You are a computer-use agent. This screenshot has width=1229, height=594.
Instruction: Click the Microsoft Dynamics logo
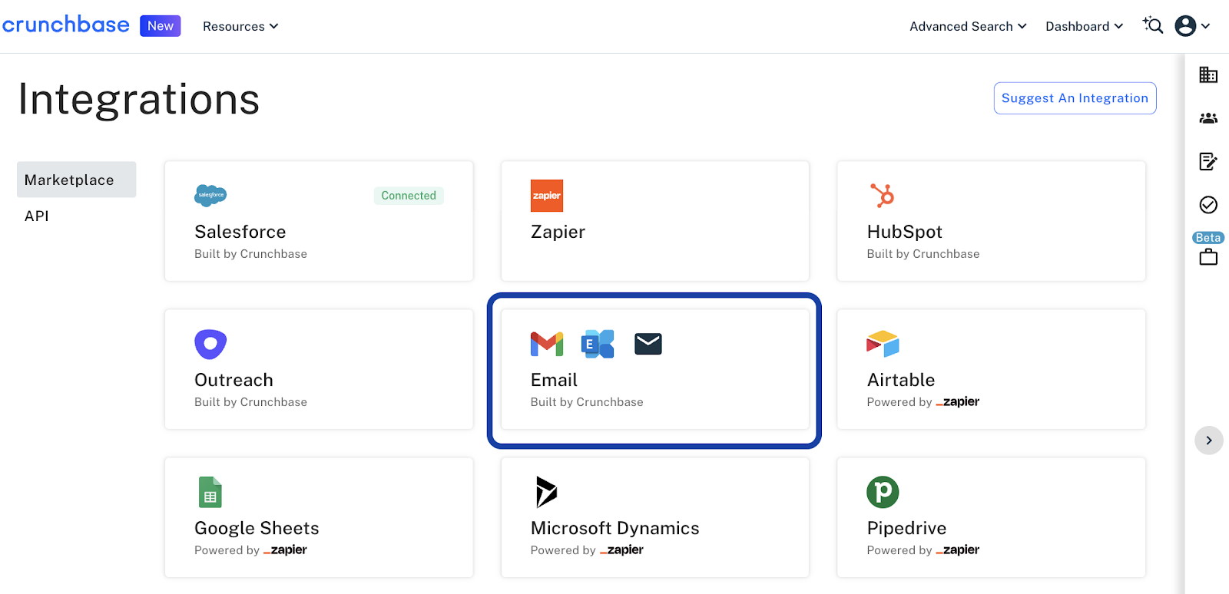pos(546,492)
